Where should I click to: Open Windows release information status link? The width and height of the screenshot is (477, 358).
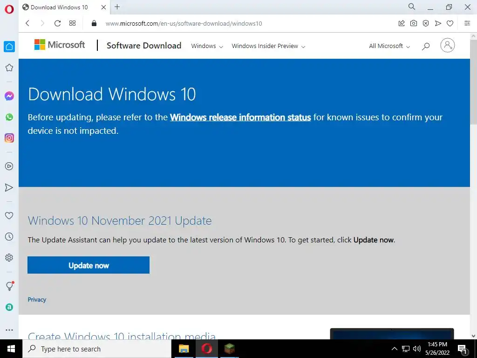tap(240, 117)
